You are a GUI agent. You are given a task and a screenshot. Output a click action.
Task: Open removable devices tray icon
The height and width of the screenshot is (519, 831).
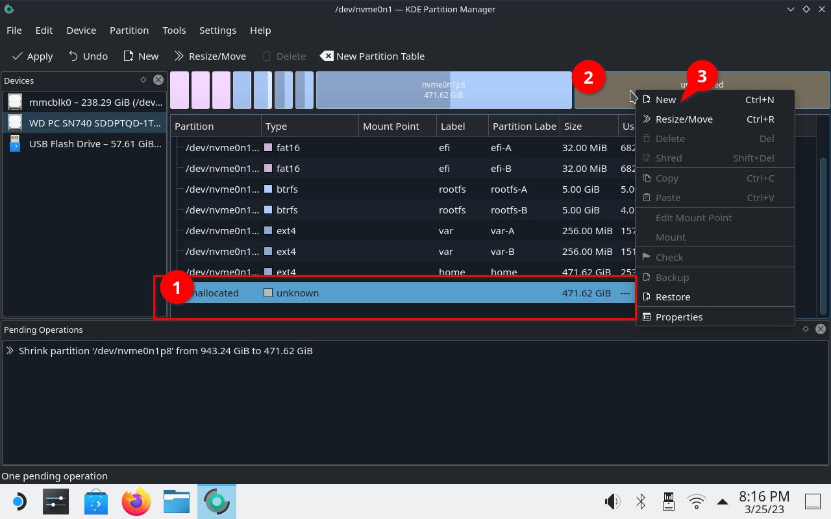668,501
